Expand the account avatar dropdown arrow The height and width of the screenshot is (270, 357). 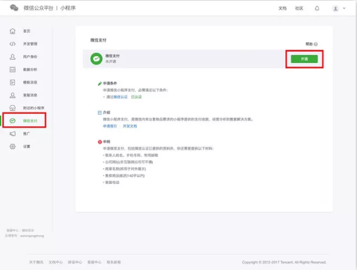[344, 8]
